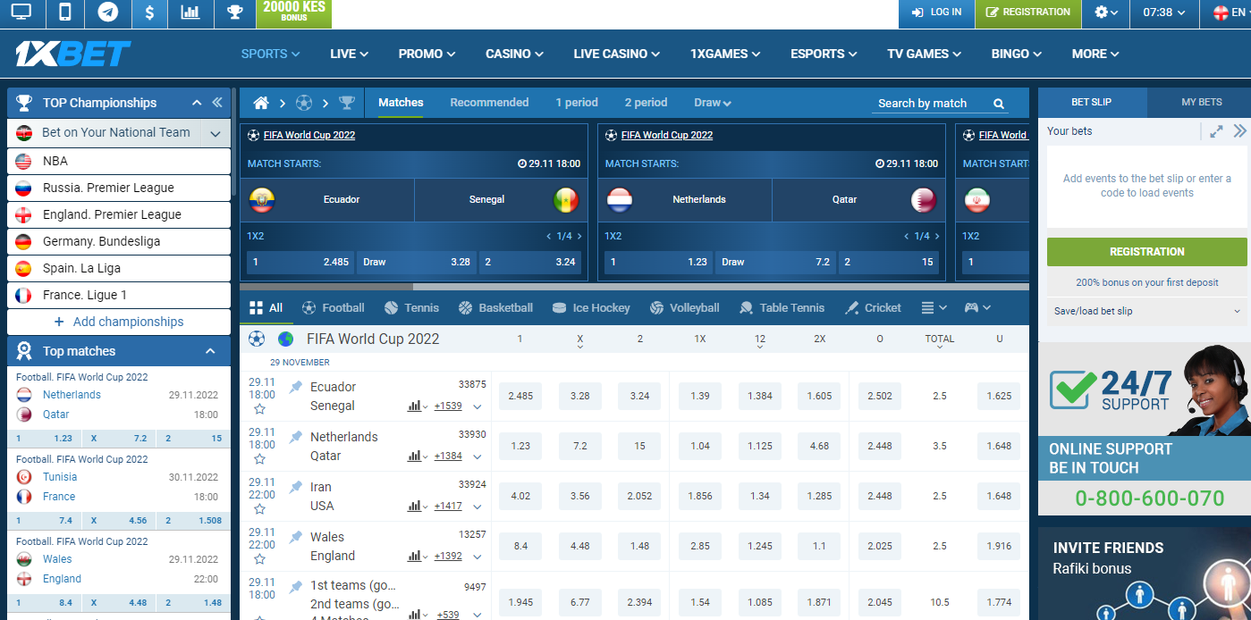Select the Volleyball sport filter
The height and width of the screenshot is (620, 1251).
[x=684, y=307]
